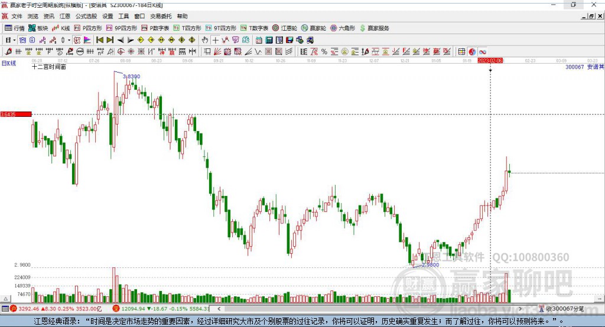Viewport: 605px width, 327px height.
Task: Click the percent (%) drawing tool
Action: coord(324,52)
